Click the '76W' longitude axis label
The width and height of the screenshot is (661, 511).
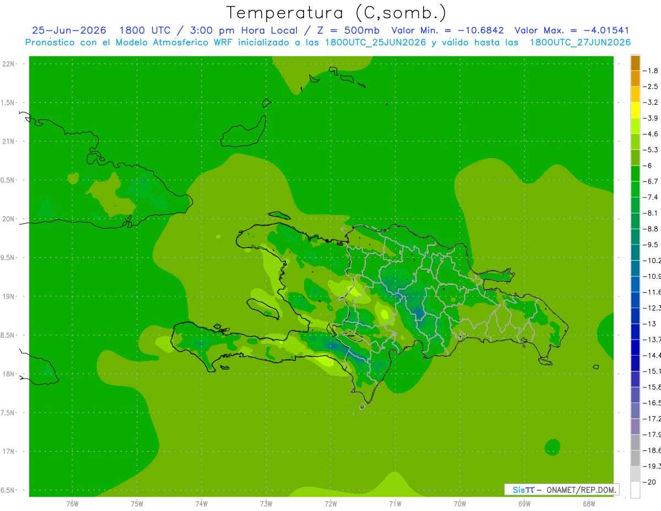pos(72,504)
